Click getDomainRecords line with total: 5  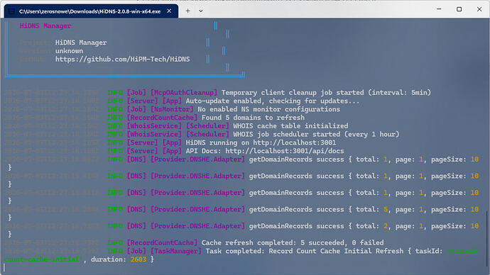pos(241,210)
